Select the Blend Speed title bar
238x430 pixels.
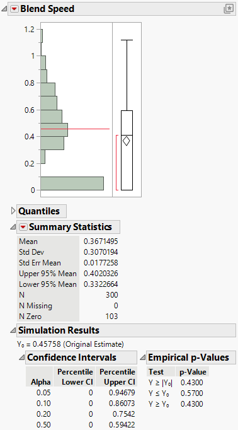click(122, 9)
